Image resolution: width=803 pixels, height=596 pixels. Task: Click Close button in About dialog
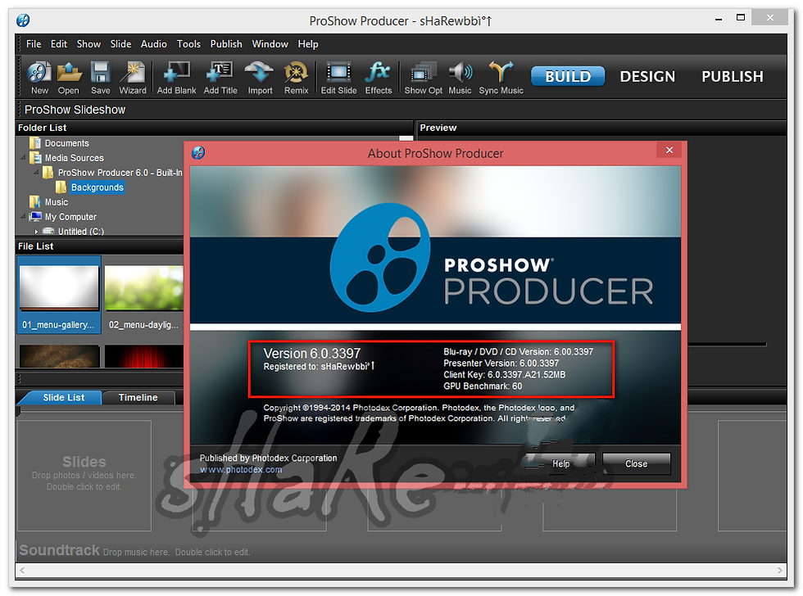coord(636,463)
